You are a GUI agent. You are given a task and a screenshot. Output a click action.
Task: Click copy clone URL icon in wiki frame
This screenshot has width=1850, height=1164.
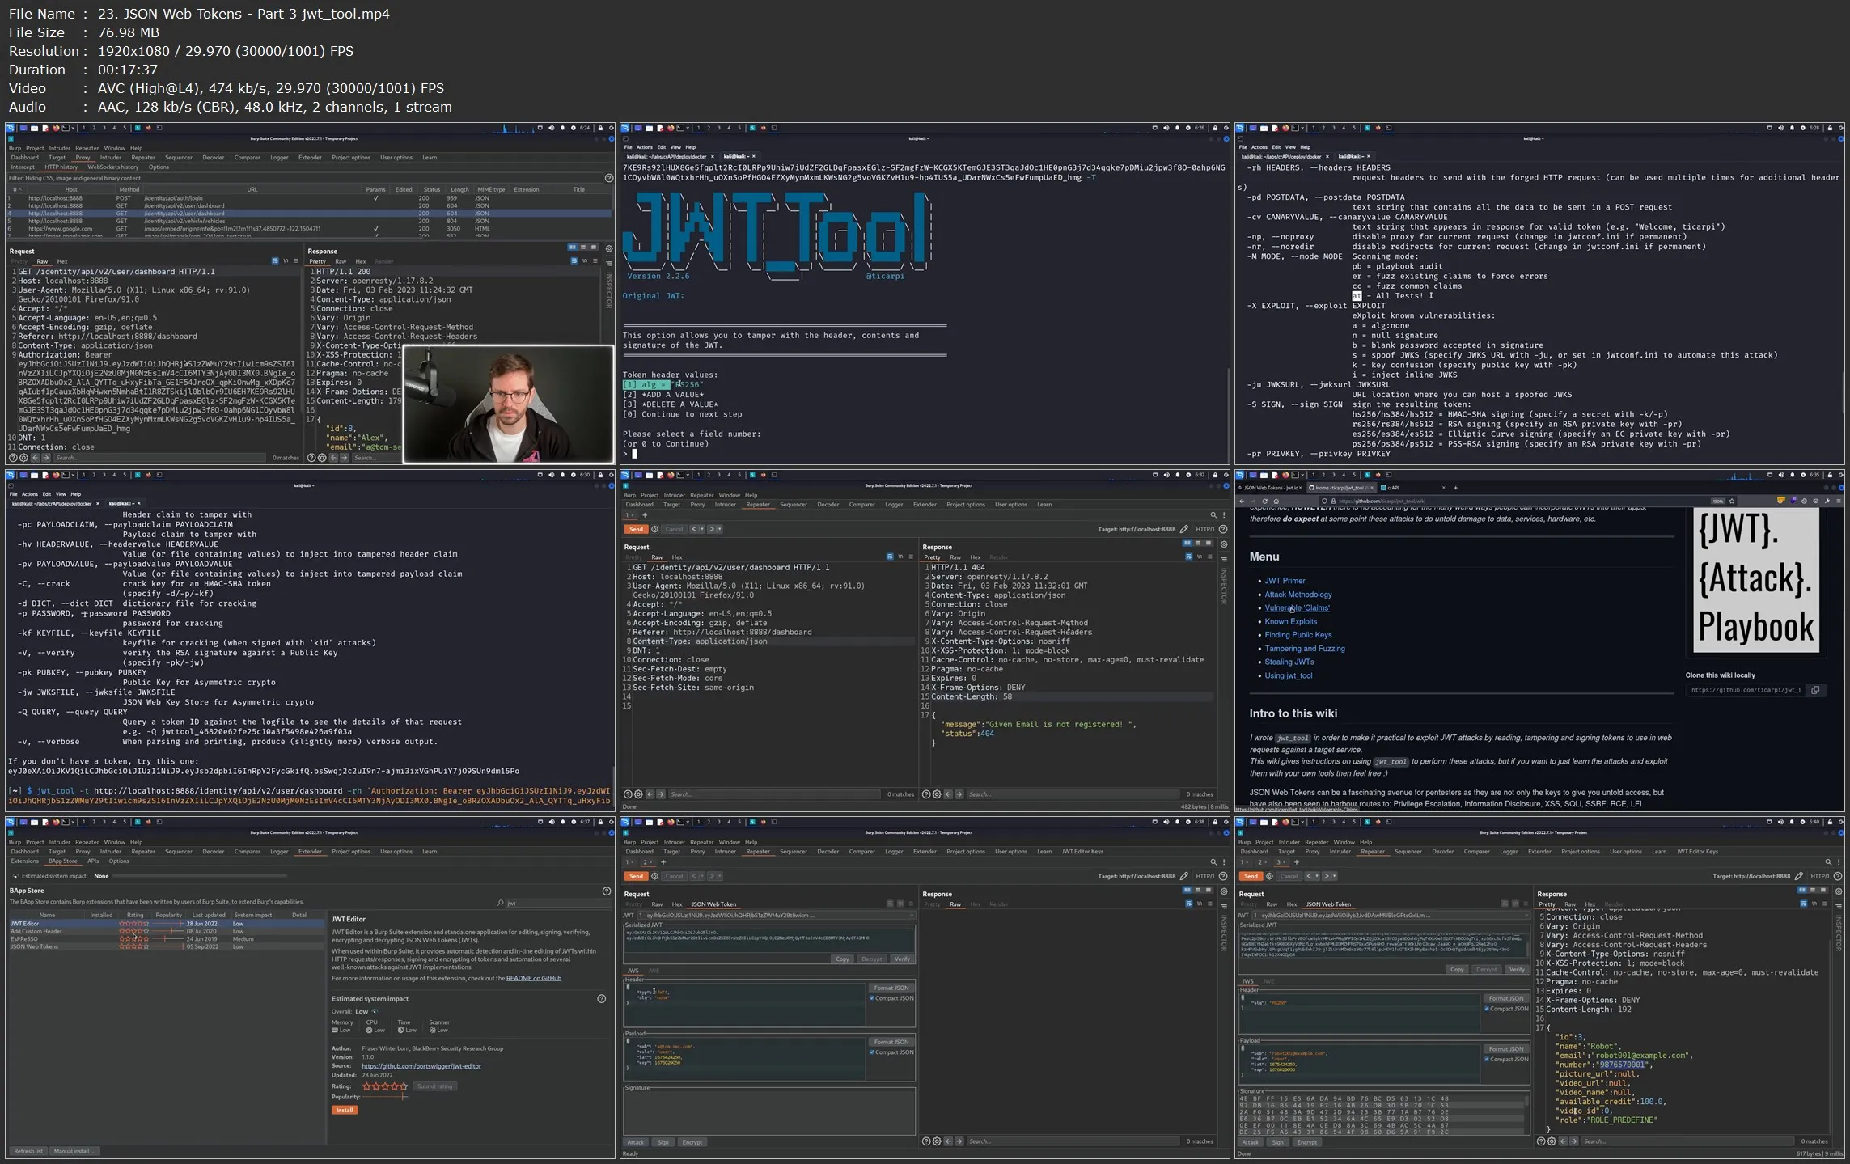pyautogui.click(x=1815, y=690)
